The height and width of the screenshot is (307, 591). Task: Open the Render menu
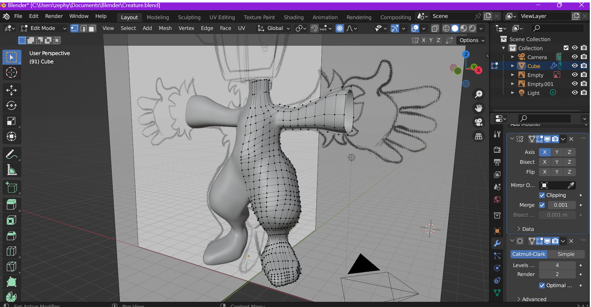[54, 16]
